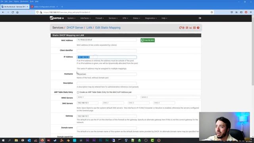Click the IP Address field
This screenshot has height=143, width=254.
(x=107, y=57)
